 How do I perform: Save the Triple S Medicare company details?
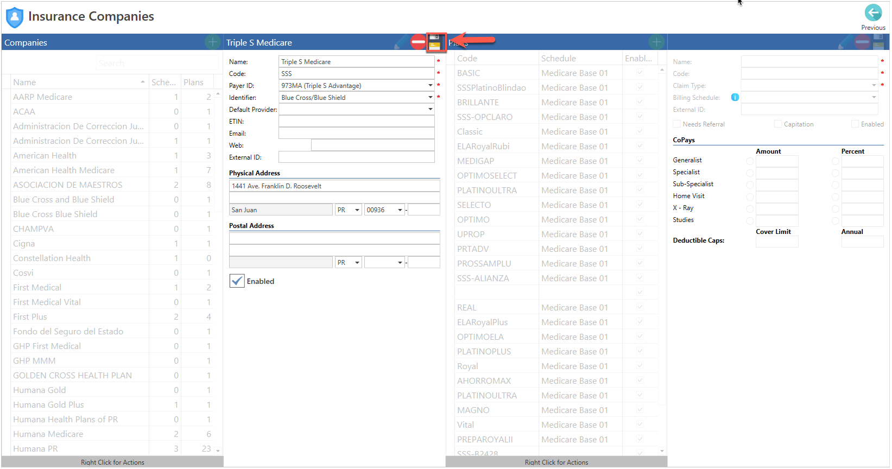[435, 42]
